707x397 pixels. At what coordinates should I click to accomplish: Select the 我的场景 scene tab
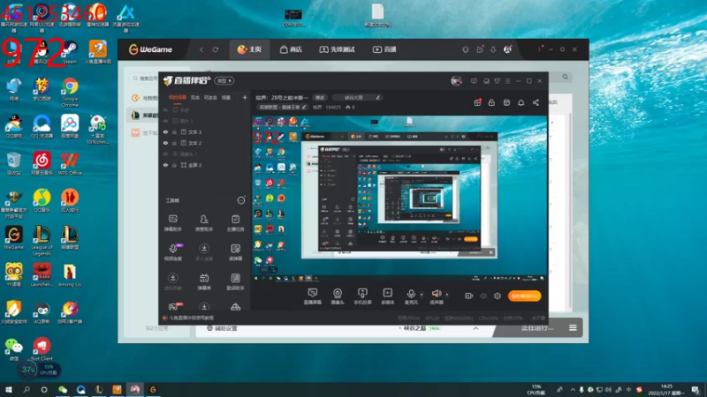[178, 97]
